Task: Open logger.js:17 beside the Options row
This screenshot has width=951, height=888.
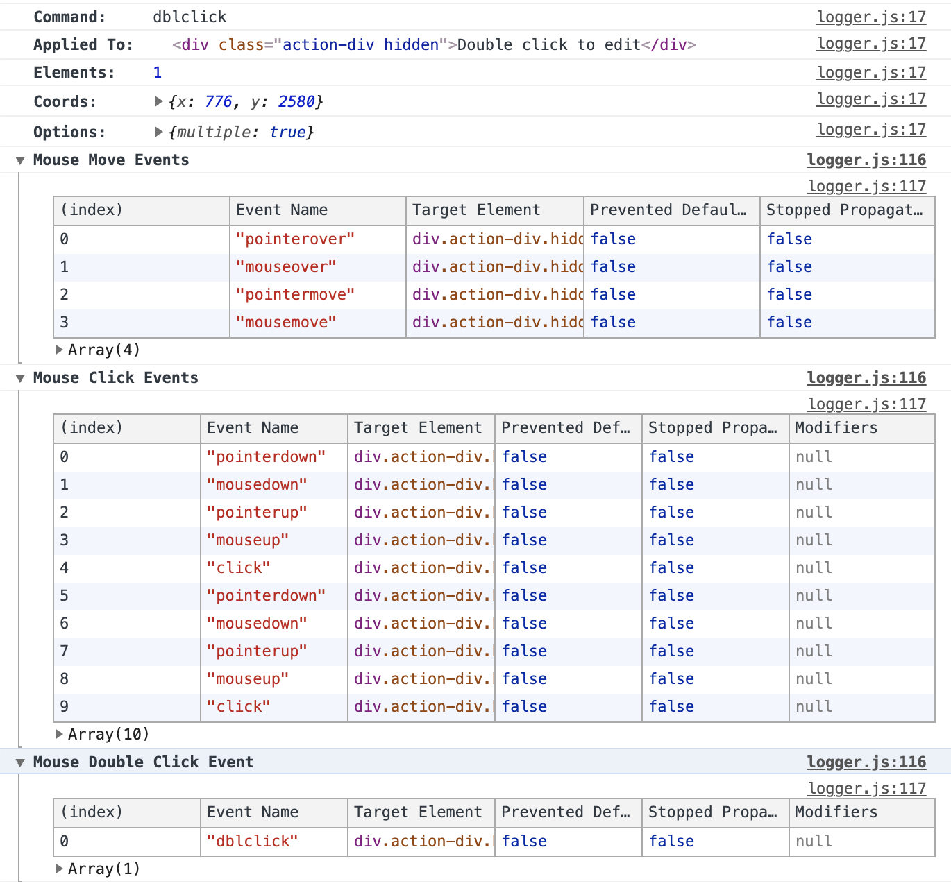Action: (x=872, y=129)
